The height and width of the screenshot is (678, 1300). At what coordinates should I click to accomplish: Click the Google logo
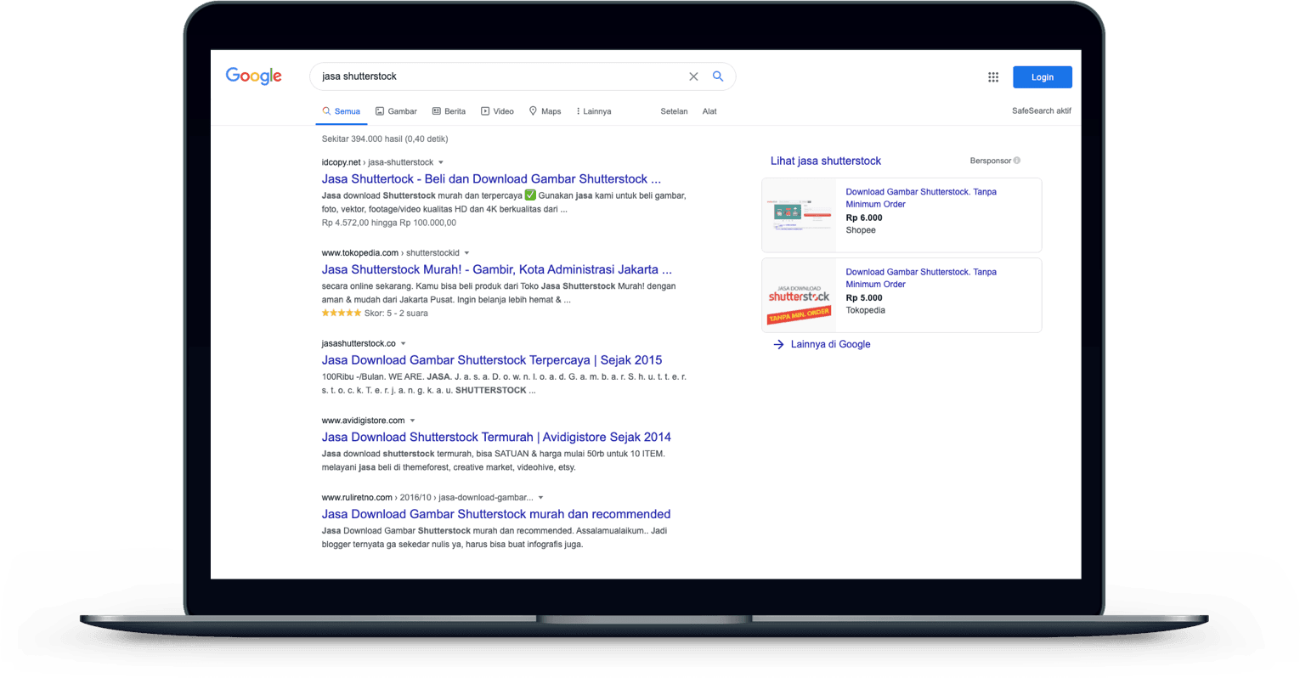click(253, 76)
